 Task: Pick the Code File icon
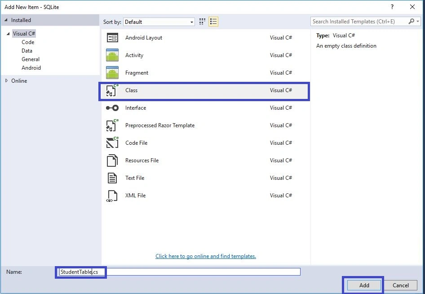click(x=112, y=143)
